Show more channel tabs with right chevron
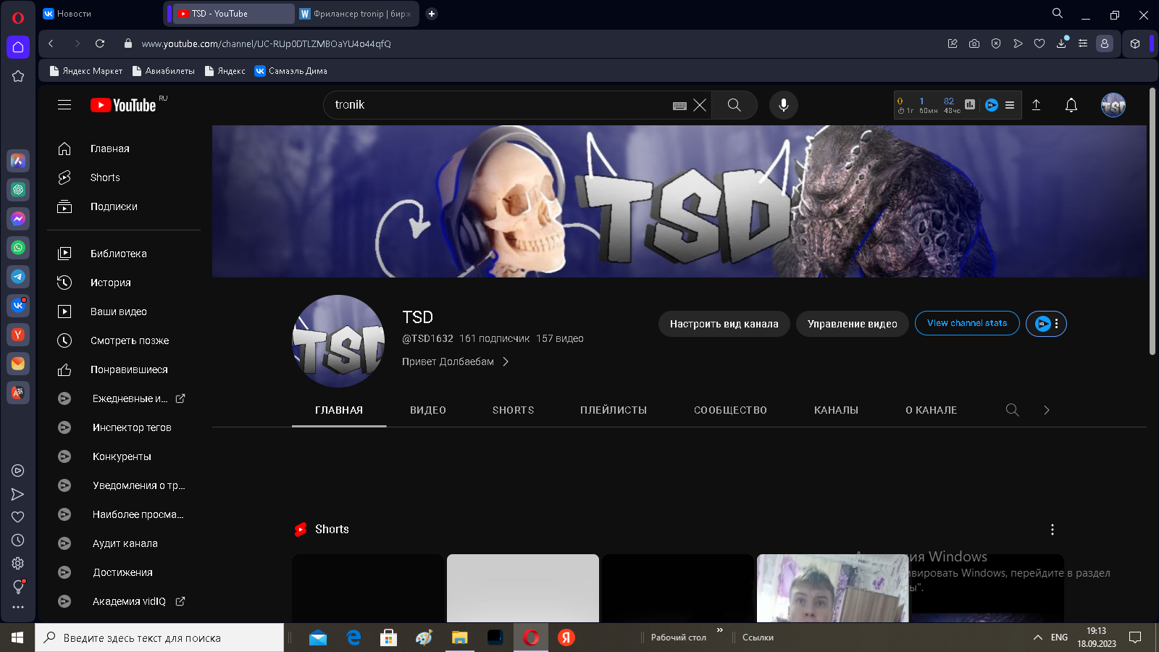Viewport: 1159px width, 652px height. 1046,410
